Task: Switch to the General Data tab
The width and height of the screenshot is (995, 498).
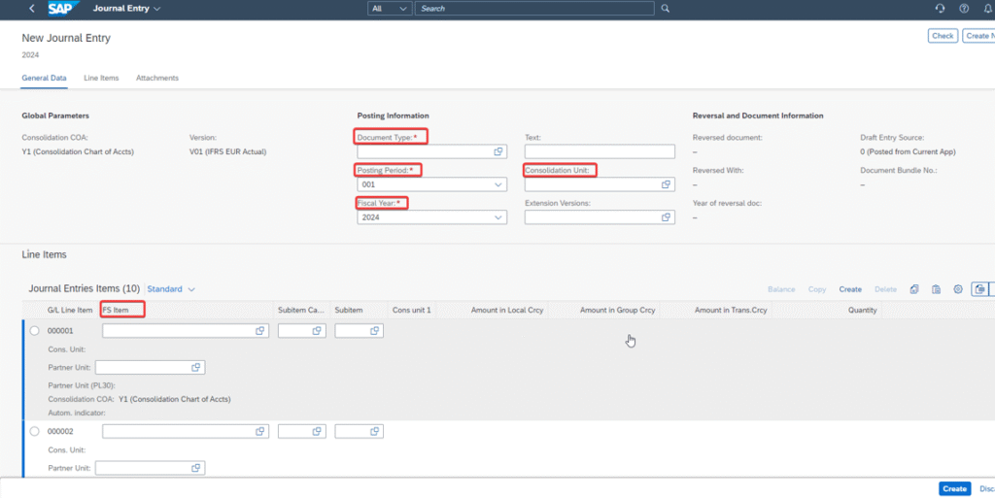Action: [45, 78]
